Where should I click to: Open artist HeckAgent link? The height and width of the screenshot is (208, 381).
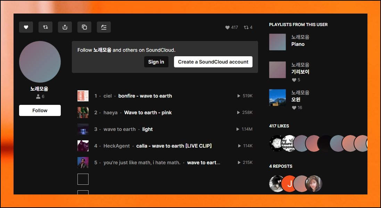[117, 146]
